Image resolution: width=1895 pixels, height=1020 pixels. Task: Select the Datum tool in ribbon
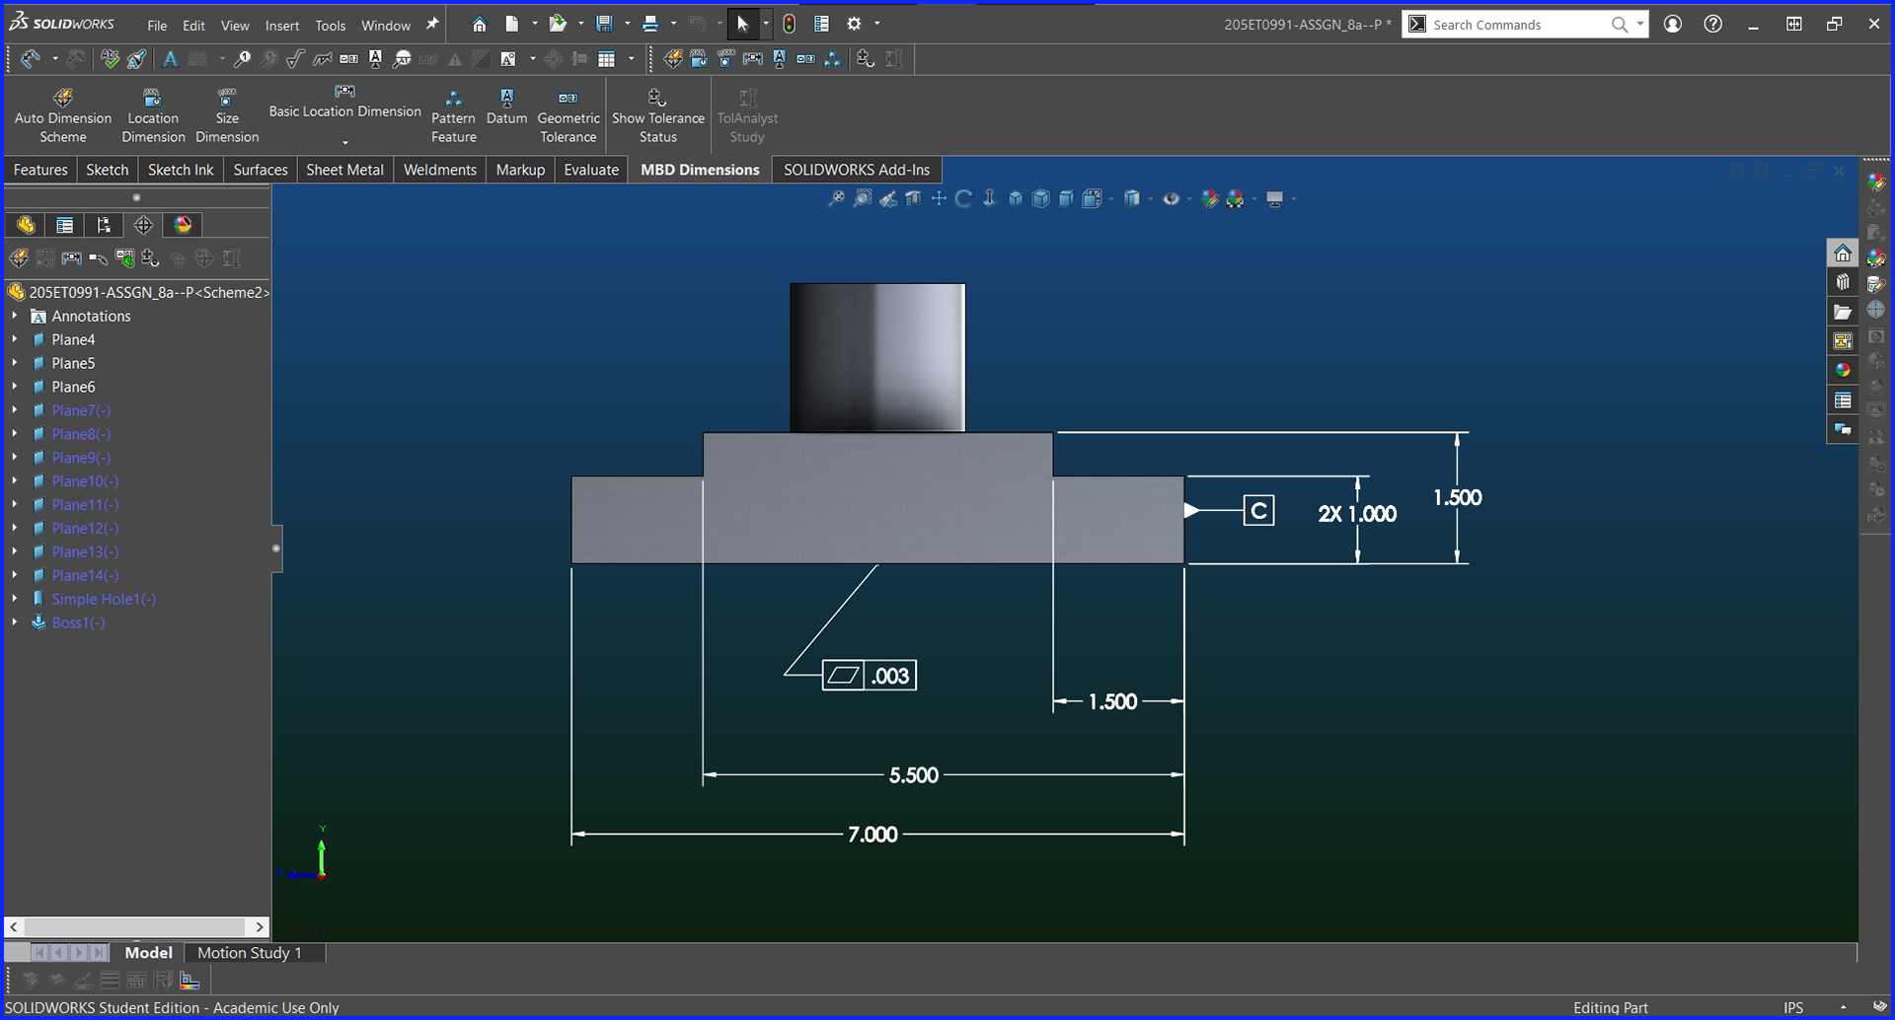[x=506, y=107]
